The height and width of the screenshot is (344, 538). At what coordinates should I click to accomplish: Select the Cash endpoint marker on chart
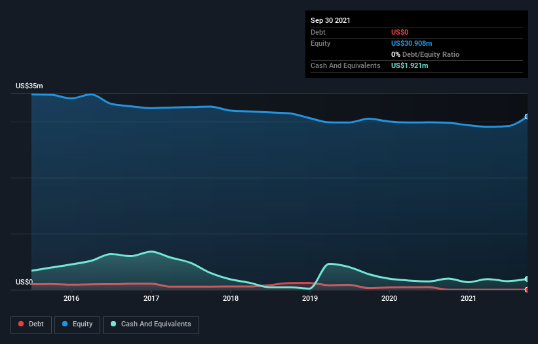pos(527,279)
